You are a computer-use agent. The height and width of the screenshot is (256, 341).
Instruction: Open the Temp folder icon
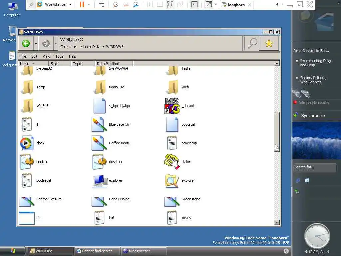tap(27, 87)
